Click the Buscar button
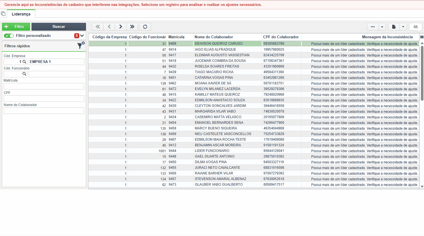 pos(59,27)
